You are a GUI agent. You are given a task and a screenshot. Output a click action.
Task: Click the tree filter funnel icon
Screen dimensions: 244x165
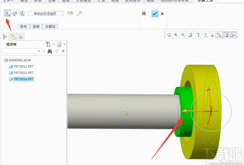click(57, 51)
